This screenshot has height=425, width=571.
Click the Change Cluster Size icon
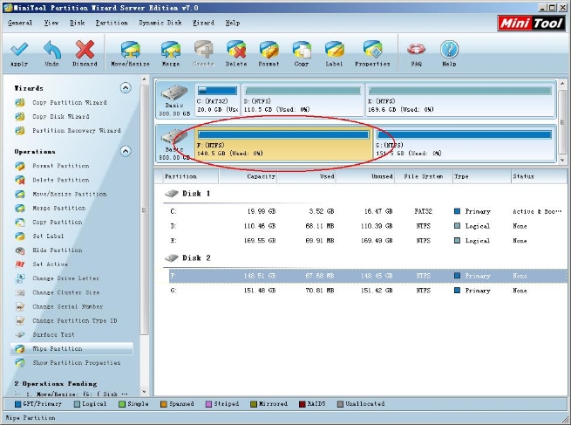(20, 292)
